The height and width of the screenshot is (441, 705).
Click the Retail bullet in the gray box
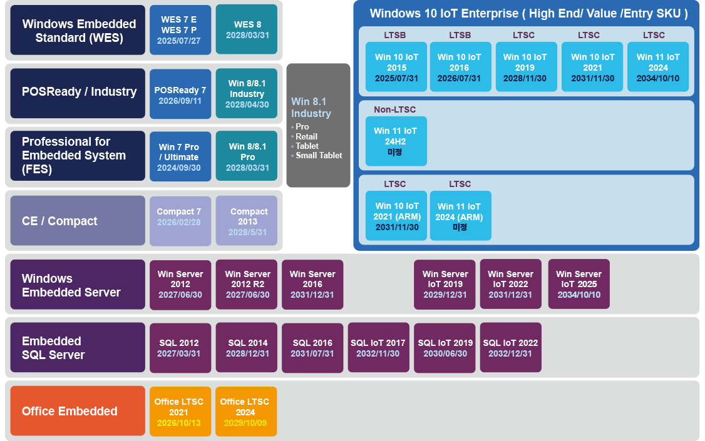(x=306, y=136)
